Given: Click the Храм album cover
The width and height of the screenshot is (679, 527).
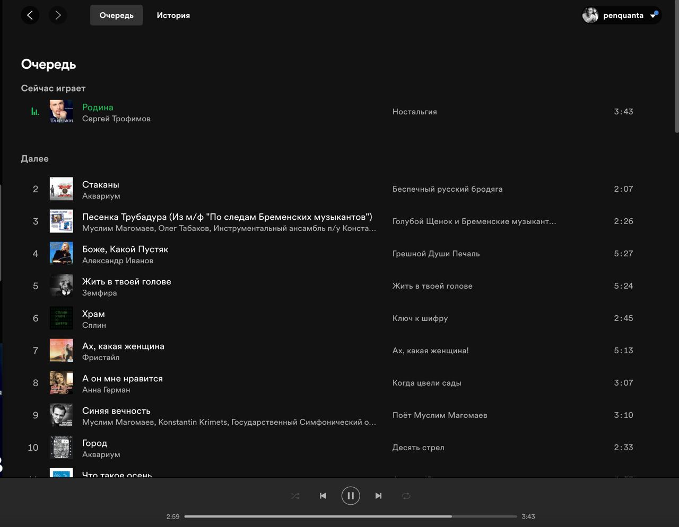Looking at the screenshot, I should 62,318.
